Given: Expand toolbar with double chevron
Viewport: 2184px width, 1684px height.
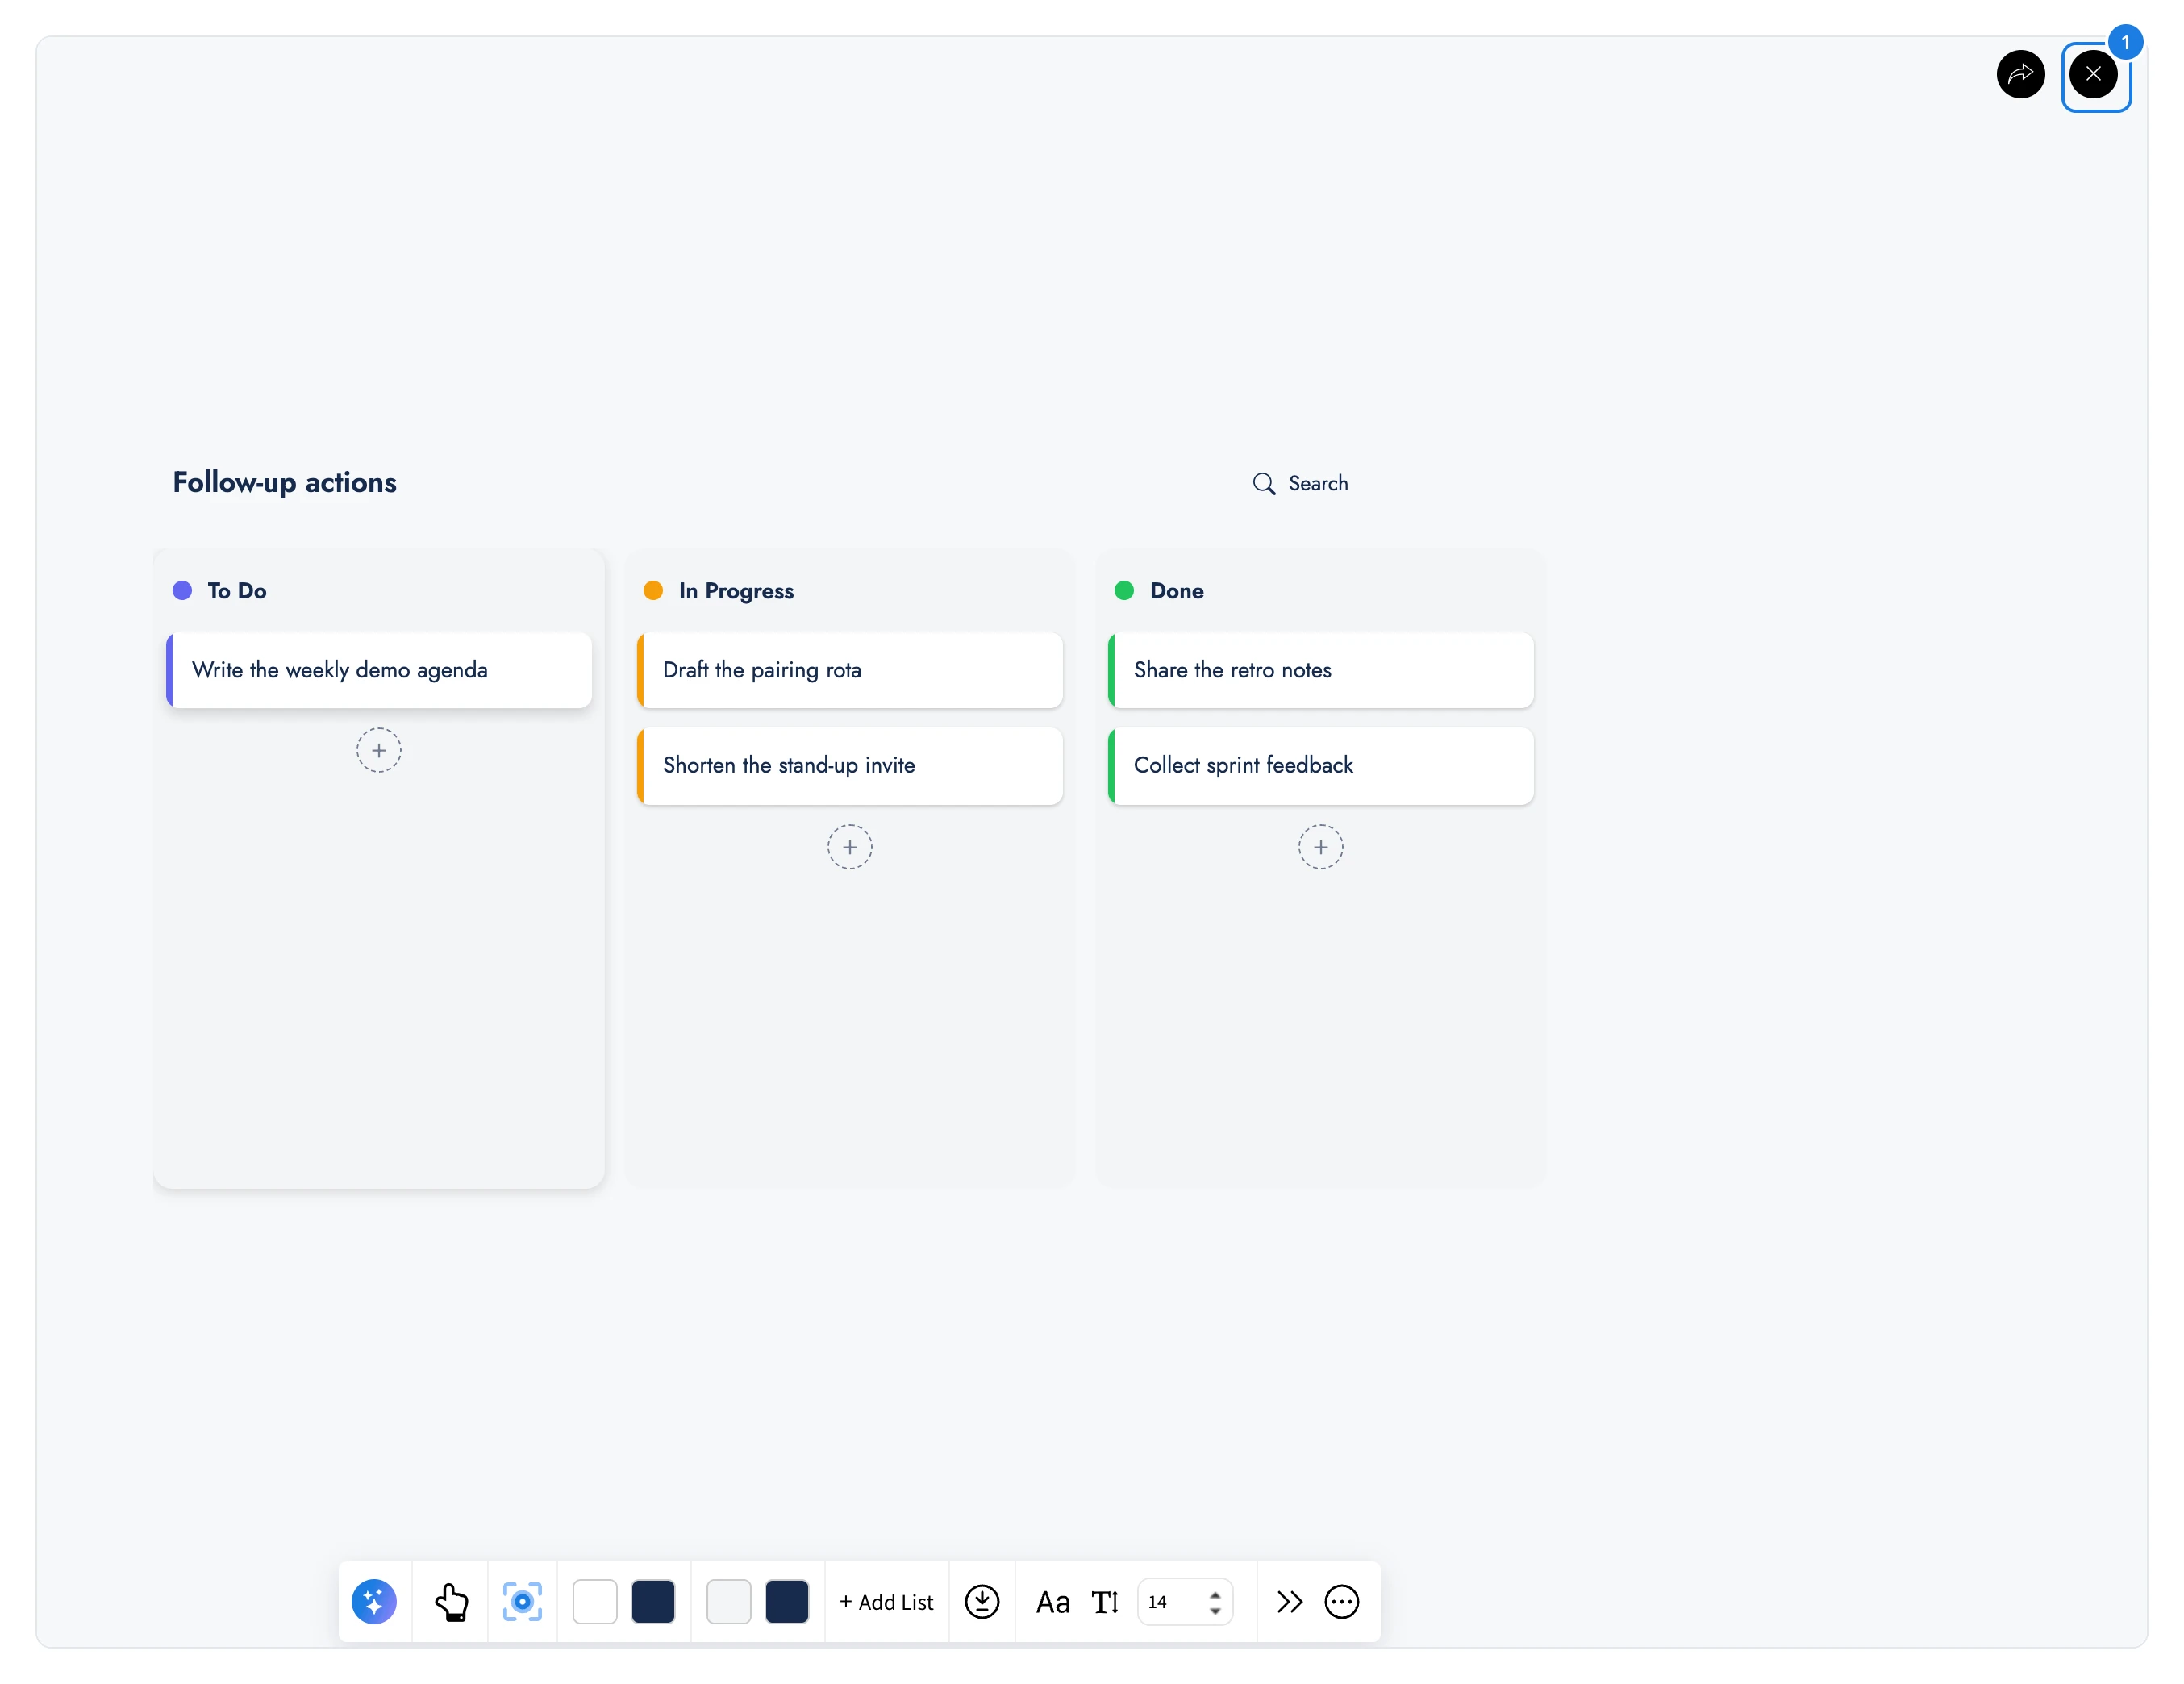Looking at the screenshot, I should (1290, 1602).
